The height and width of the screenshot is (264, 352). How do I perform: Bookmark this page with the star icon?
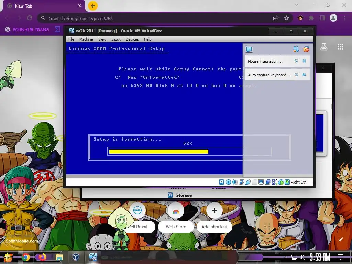click(x=286, y=18)
